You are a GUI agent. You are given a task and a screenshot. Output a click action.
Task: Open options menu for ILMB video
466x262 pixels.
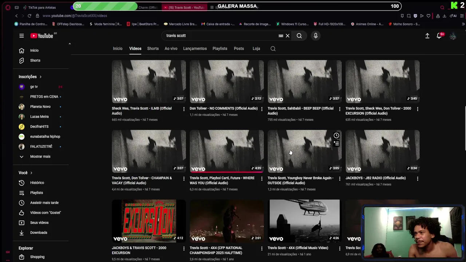[x=184, y=109]
